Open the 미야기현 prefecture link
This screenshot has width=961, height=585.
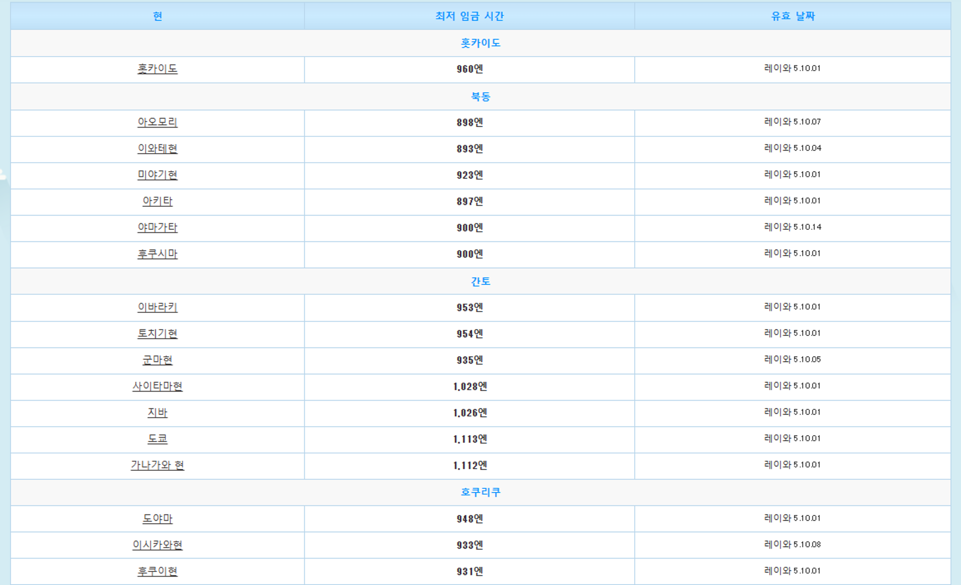click(158, 175)
